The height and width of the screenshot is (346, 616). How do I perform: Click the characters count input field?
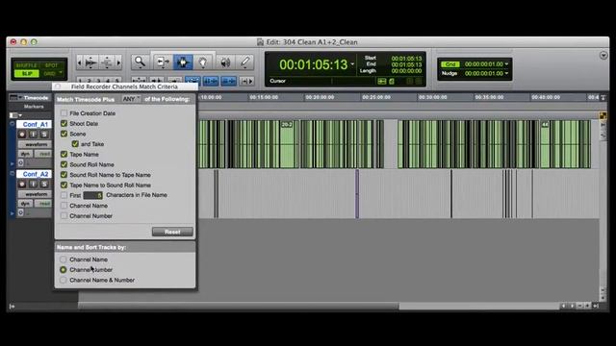pos(93,195)
